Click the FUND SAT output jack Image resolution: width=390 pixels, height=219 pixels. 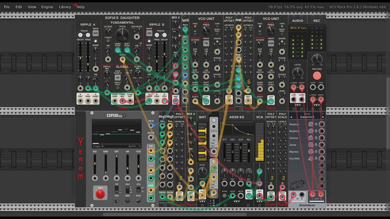[130, 101]
